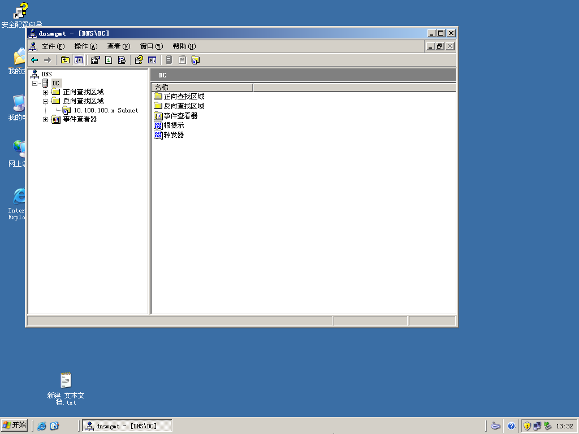The width and height of the screenshot is (579, 434).
Task: Expand 事件查看器 tree node
Action: pyautogui.click(x=45, y=119)
